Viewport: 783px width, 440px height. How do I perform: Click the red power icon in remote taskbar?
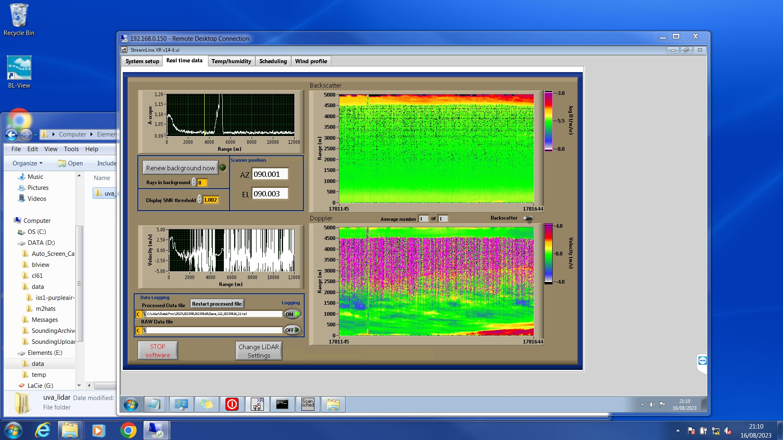click(x=232, y=404)
